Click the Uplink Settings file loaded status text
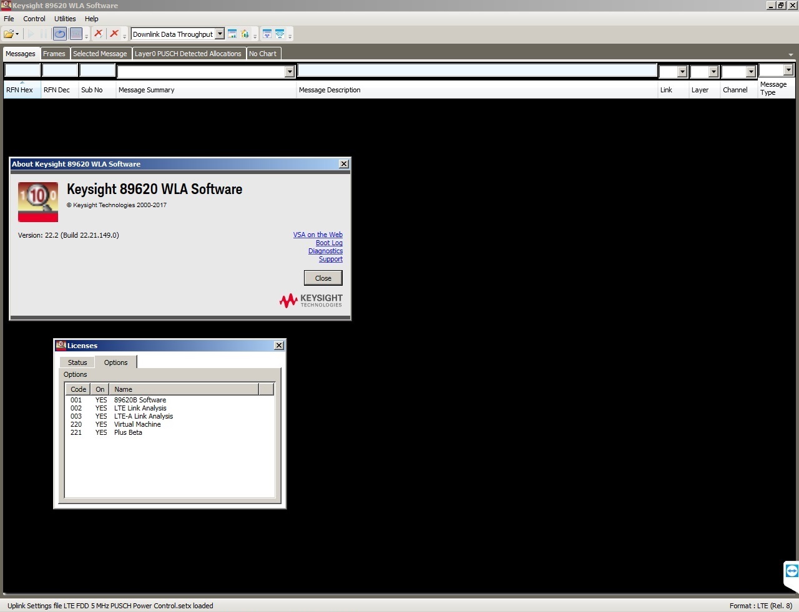 [110, 606]
